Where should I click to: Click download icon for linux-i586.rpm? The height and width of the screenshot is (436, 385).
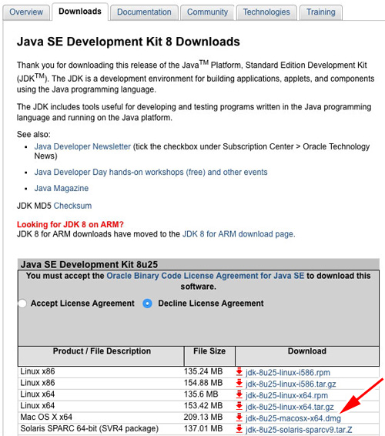pyautogui.click(x=239, y=372)
